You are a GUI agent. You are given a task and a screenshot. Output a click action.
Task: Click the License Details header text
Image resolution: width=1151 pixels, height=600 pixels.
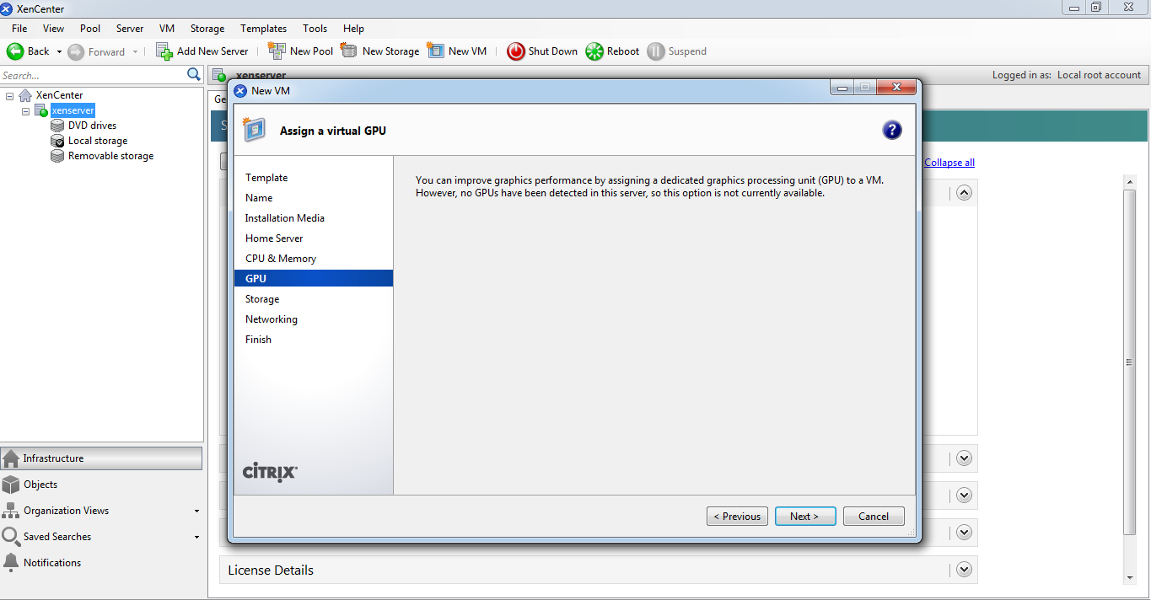pyautogui.click(x=271, y=571)
